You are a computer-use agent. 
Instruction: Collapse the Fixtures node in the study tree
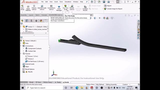point(21,53)
